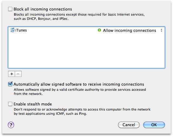Click the Automatically allow signed software label
The height and width of the screenshot is (137, 173).
coord(79,84)
